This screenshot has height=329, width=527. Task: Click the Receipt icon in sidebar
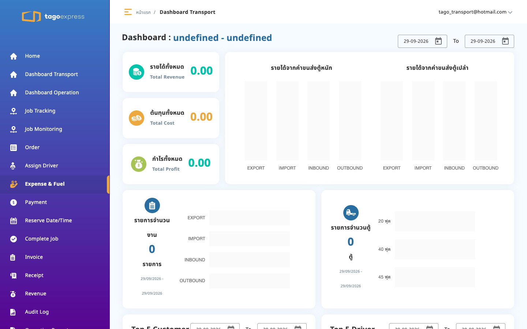pos(14,275)
